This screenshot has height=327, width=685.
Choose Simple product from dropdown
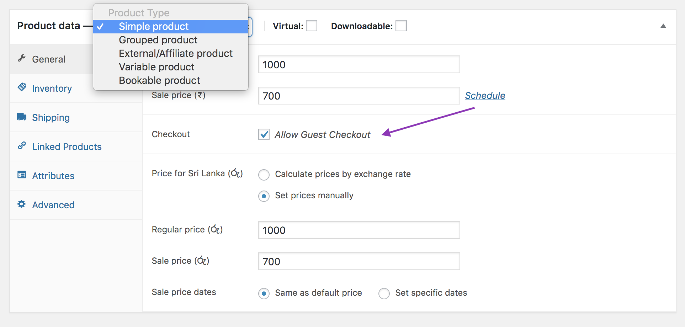click(171, 27)
